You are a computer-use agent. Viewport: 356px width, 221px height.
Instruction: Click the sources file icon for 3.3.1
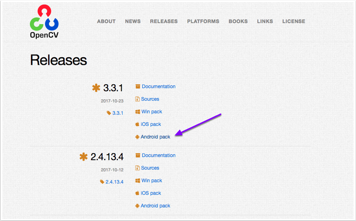coord(137,99)
